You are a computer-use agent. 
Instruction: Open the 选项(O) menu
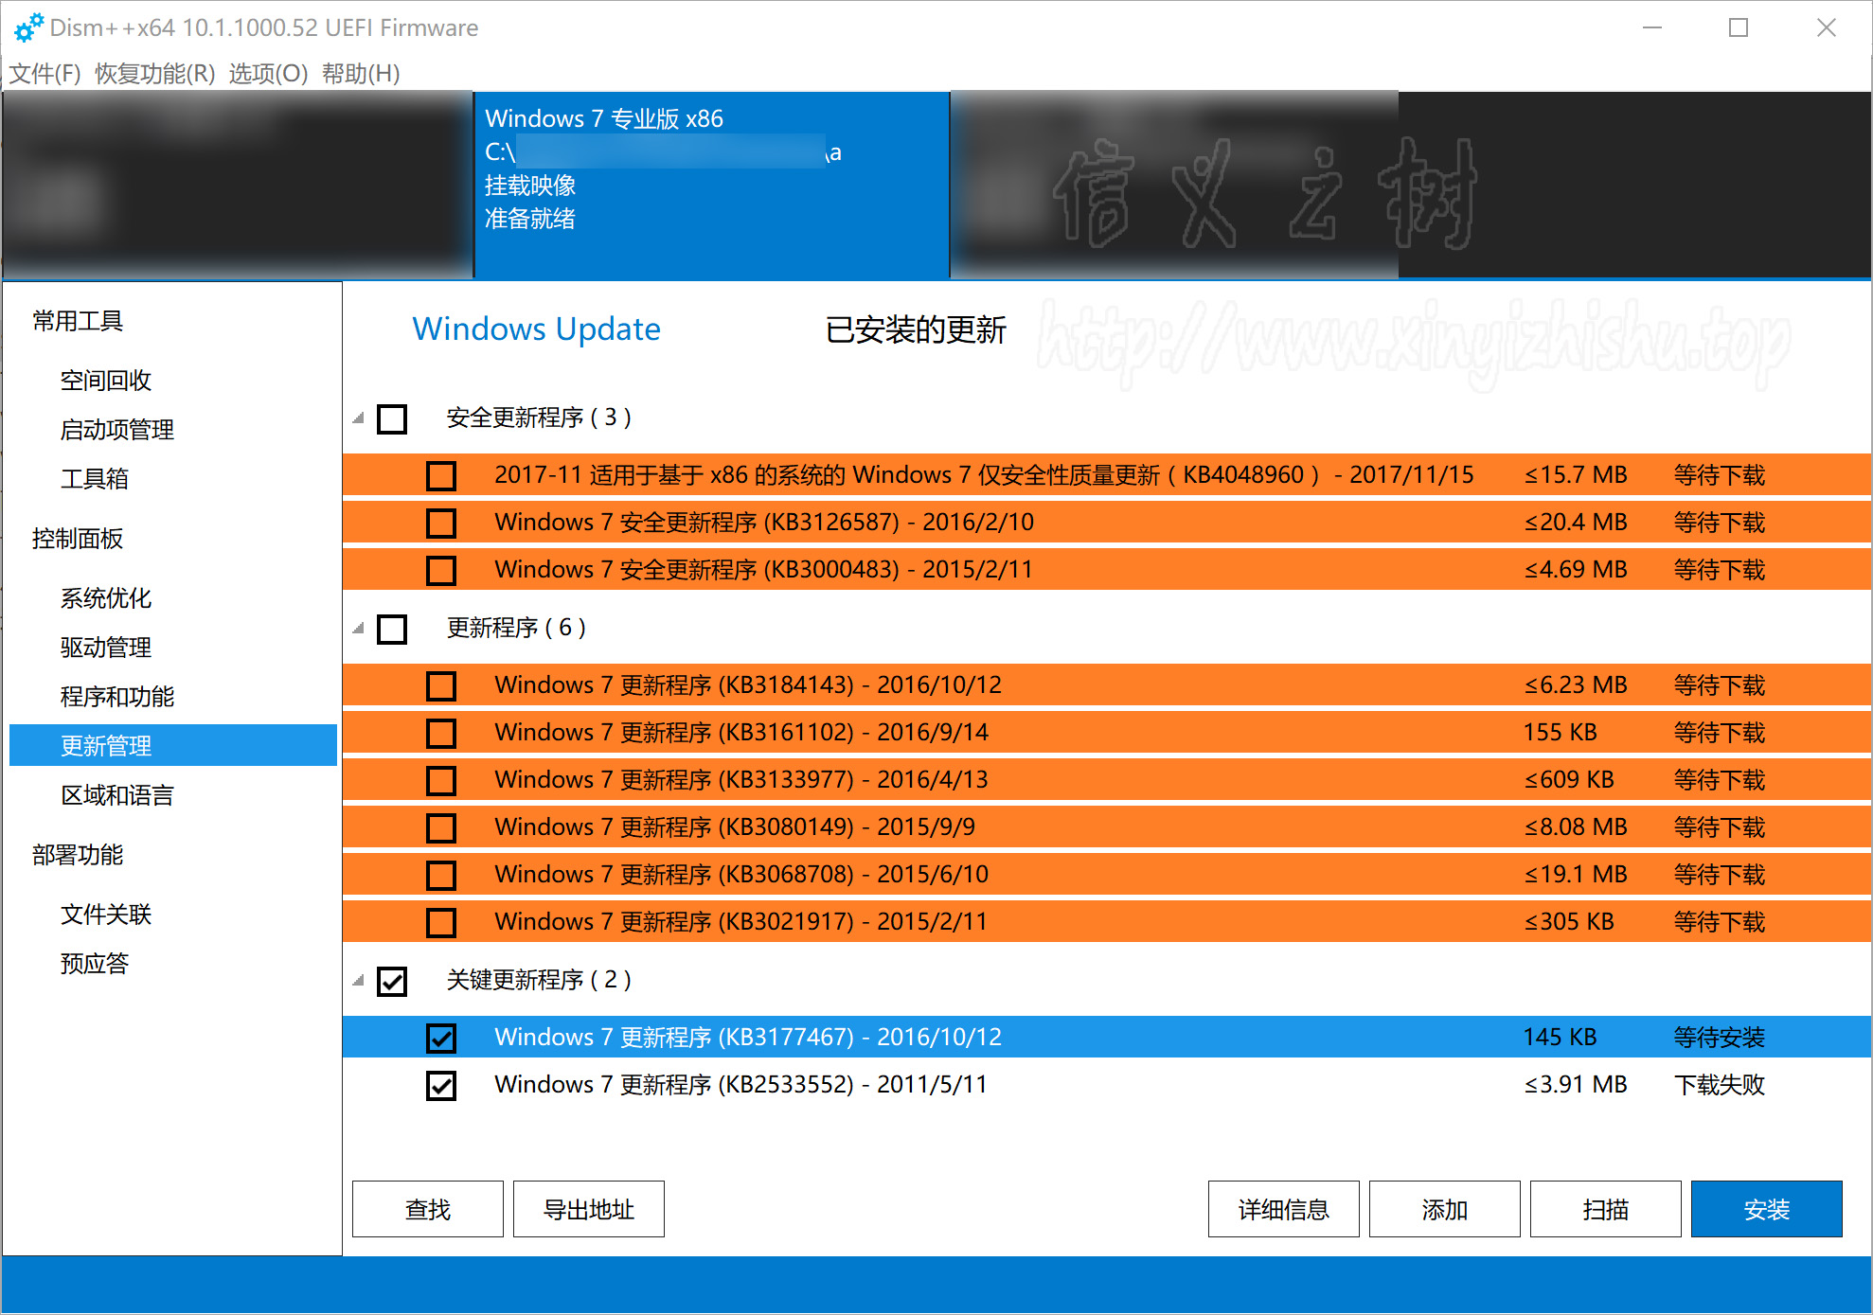(268, 74)
